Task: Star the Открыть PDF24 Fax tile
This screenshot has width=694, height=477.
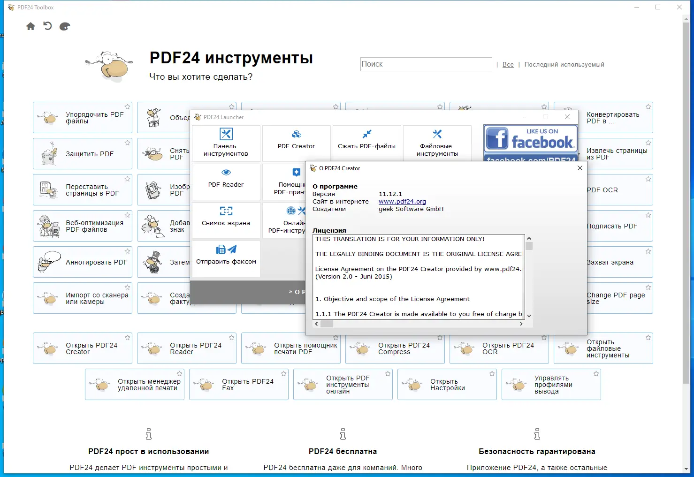Action: click(283, 374)
